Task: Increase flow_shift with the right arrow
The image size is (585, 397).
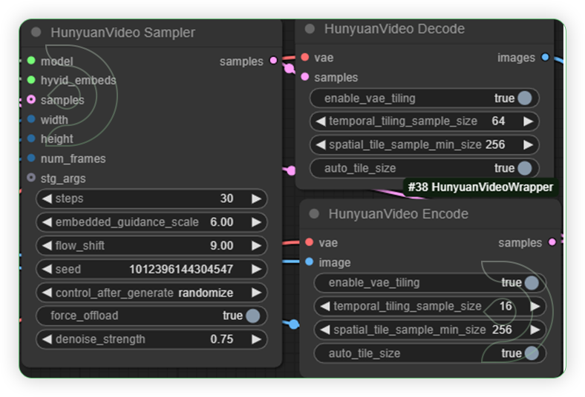Action: pos(256,246)
